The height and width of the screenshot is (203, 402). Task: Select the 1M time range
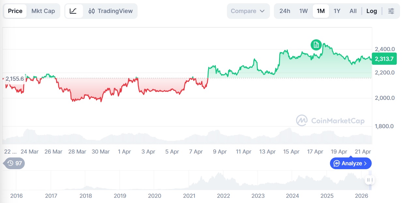[x=320, y=11]
